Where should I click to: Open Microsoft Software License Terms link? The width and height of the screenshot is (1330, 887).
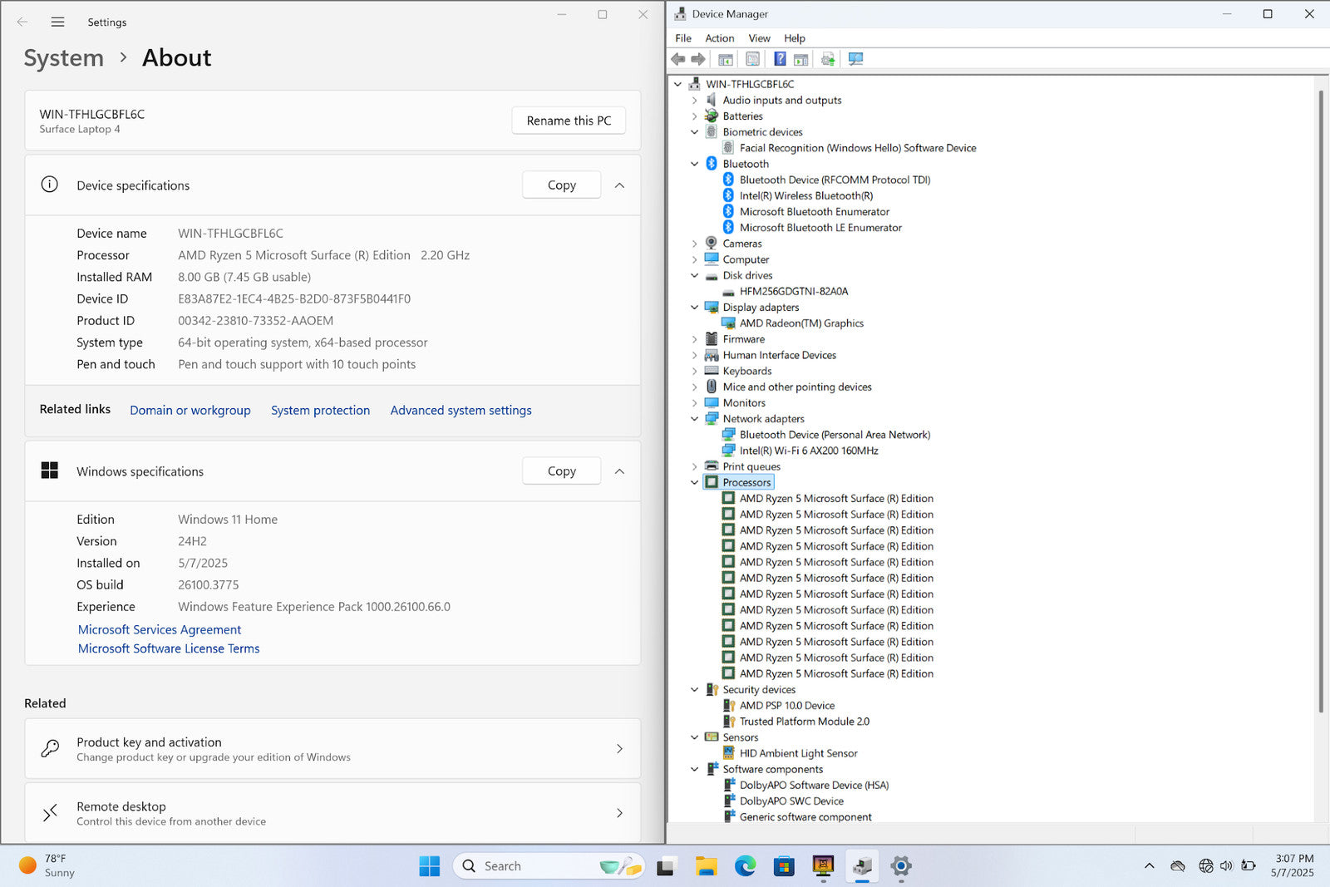coord(169,648)
